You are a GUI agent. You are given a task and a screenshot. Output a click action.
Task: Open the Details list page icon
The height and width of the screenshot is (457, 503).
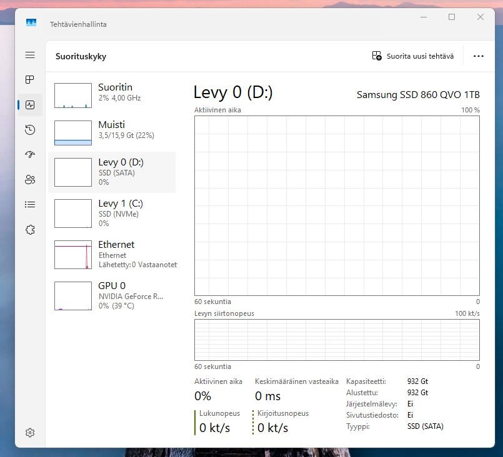coord(30,204)
